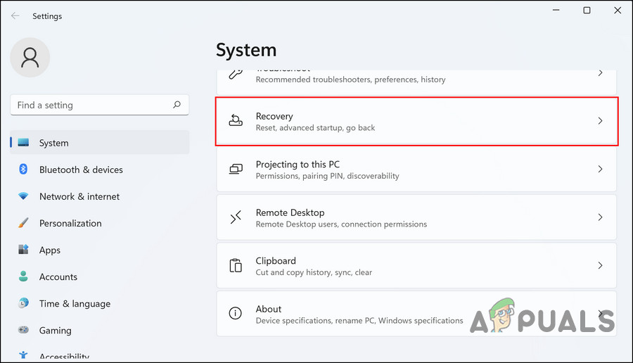Click the Find a setting search box
Viewport: 633px width, 363px height.
[x=91, y=105]
